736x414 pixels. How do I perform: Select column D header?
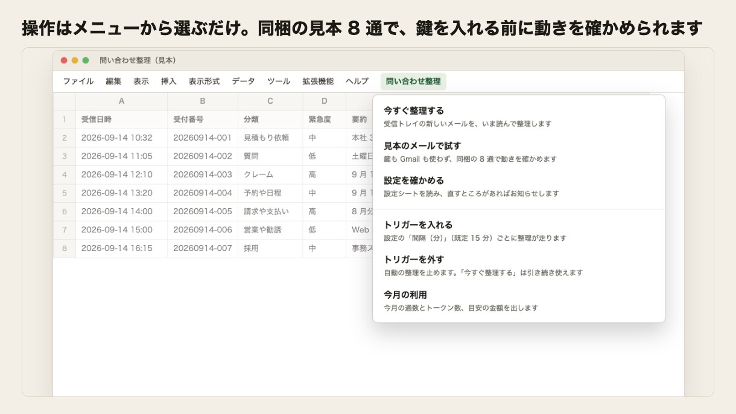(x=325, y=101)
